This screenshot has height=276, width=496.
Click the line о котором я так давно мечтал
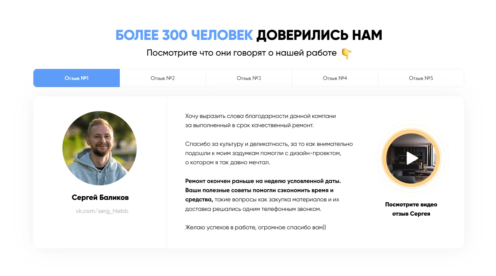point(228,162)
